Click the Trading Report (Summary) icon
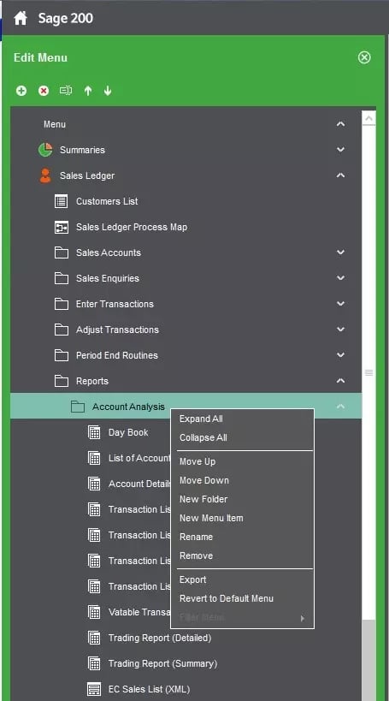389x701 pixels. [x=94, y=663]
